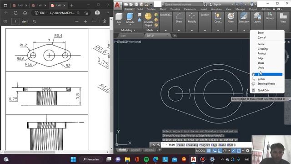Click the PDF page number field
This screenshot has width=291, height=164.
click(15, 21)
